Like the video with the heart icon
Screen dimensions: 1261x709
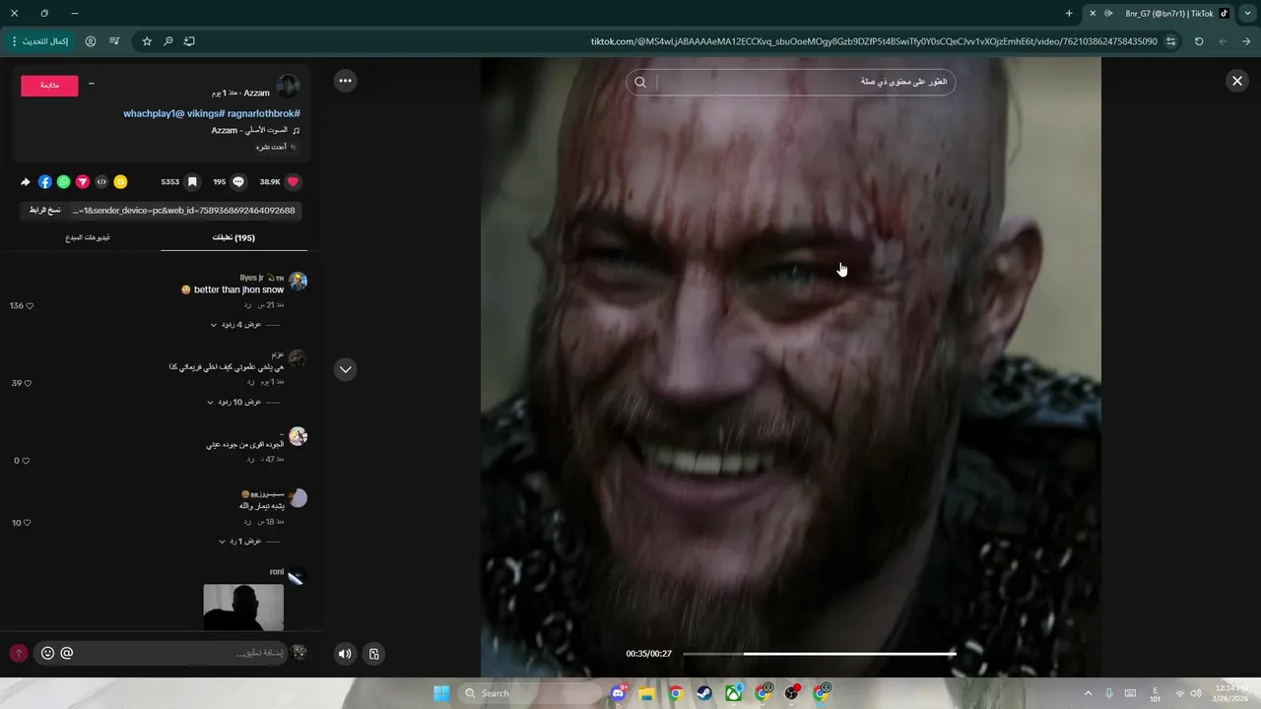tap(293, 182)
